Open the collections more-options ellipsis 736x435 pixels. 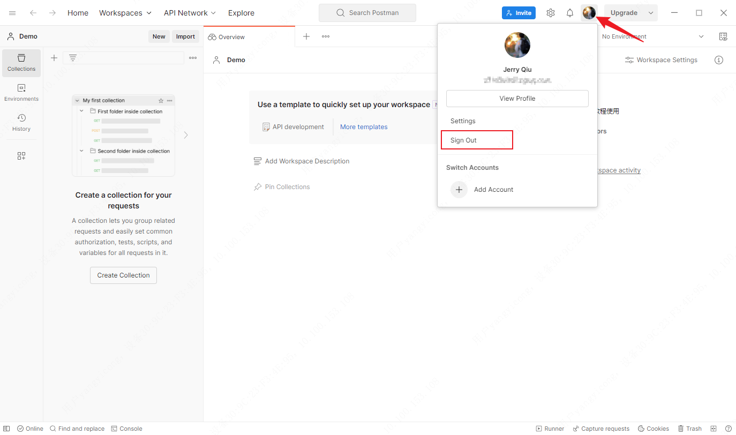click(193, 58)
